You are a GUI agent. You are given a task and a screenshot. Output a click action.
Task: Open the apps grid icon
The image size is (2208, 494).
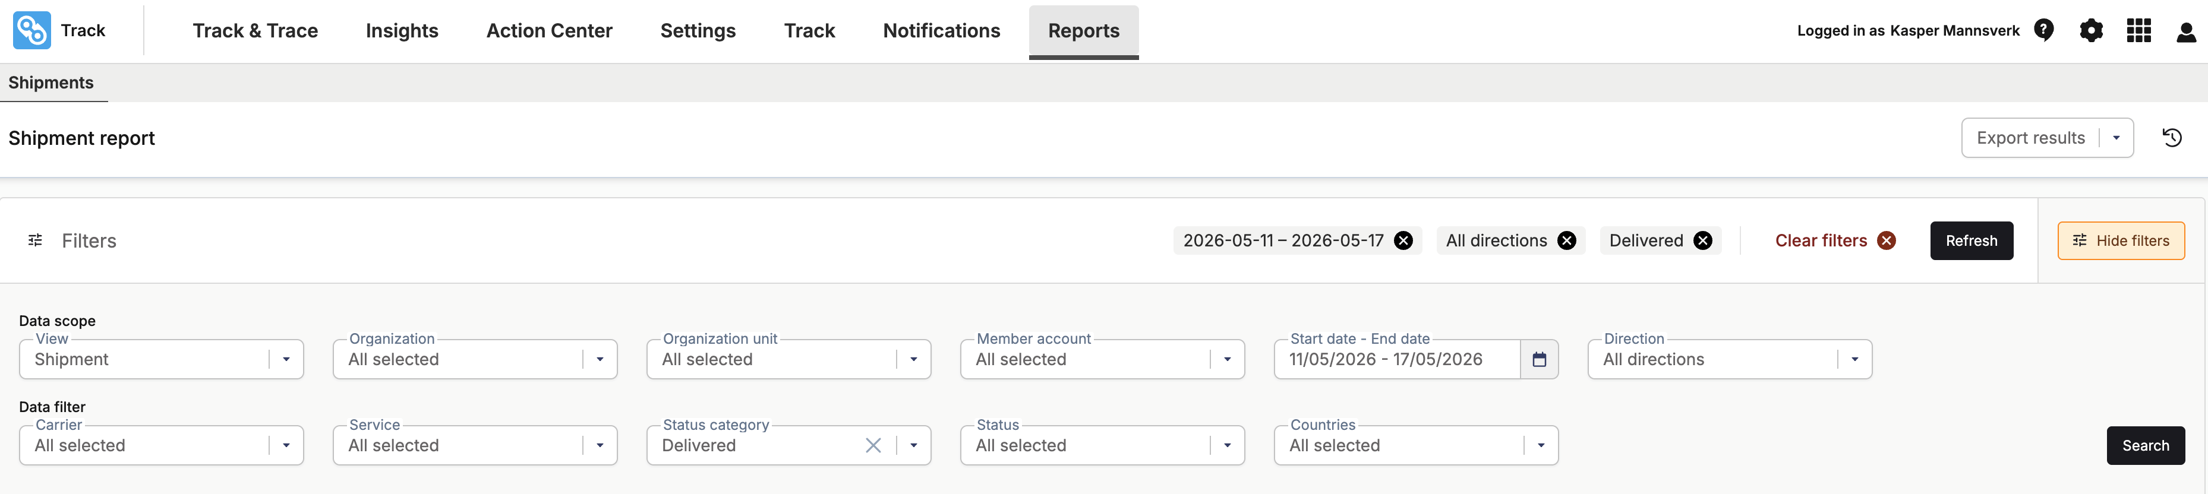pos(2138,31)
